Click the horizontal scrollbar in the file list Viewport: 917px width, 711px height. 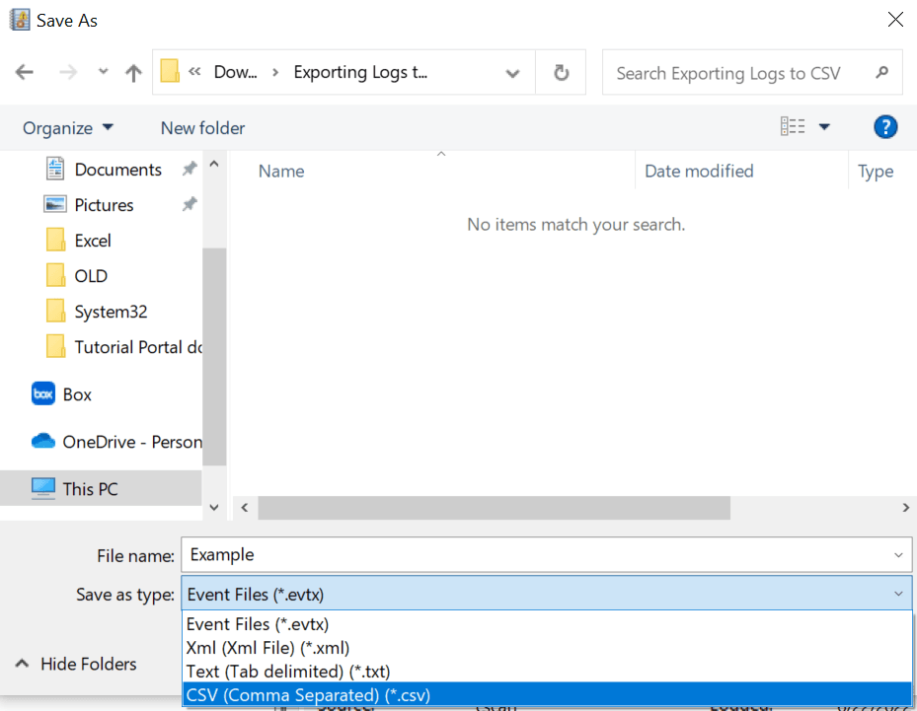tap(494, 508)
